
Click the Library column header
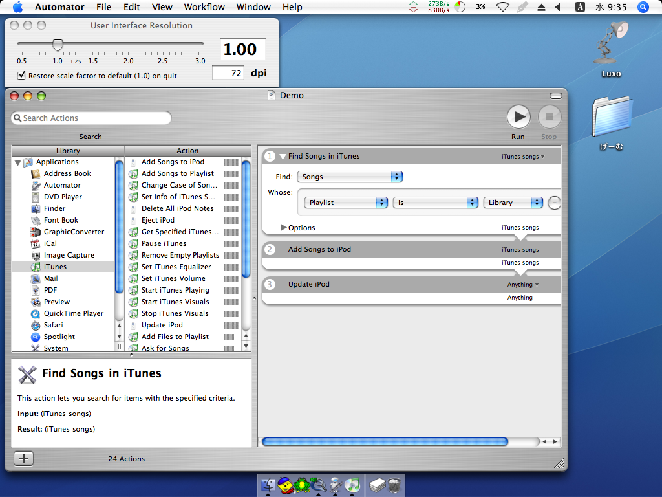coord(68,151)
